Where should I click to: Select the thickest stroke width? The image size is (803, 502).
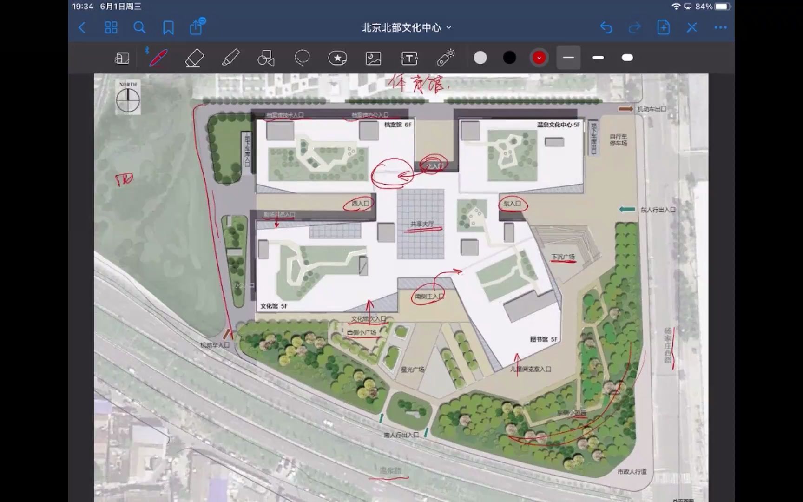tap(627, 58)
